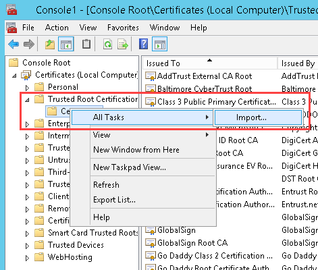
Task: Click the Export List toolbar icon
Action: pos(123,44)
